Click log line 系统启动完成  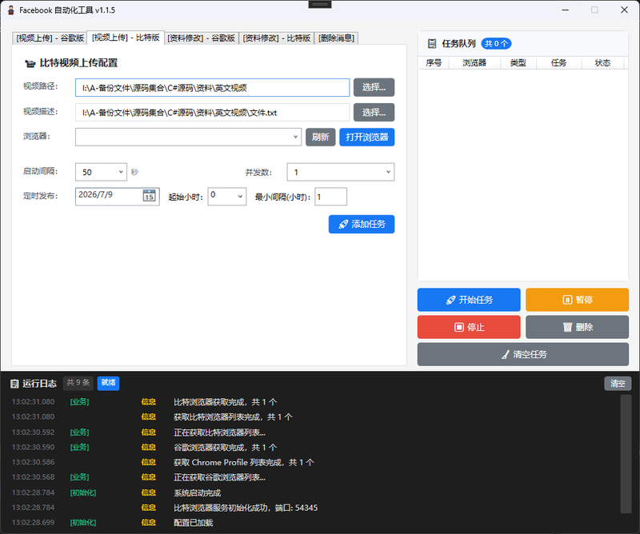197,492
